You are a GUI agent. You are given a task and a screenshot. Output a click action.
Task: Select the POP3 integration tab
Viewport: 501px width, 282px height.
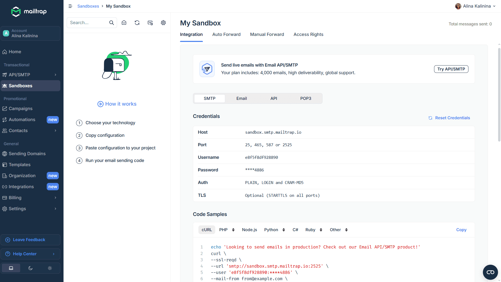[306, 99]
